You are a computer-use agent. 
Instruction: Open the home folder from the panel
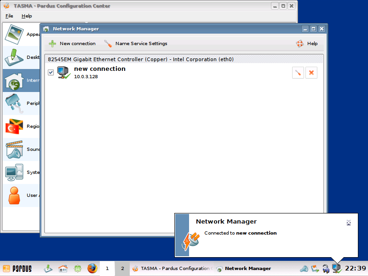[63, 269]
